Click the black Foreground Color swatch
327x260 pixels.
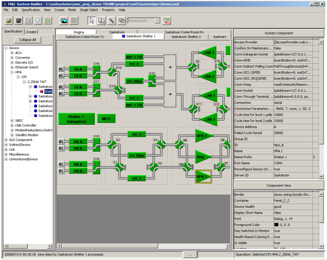(276, 224)
